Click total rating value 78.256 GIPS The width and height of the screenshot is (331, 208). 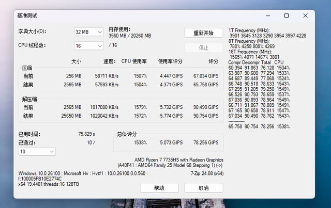click(206, 142)
